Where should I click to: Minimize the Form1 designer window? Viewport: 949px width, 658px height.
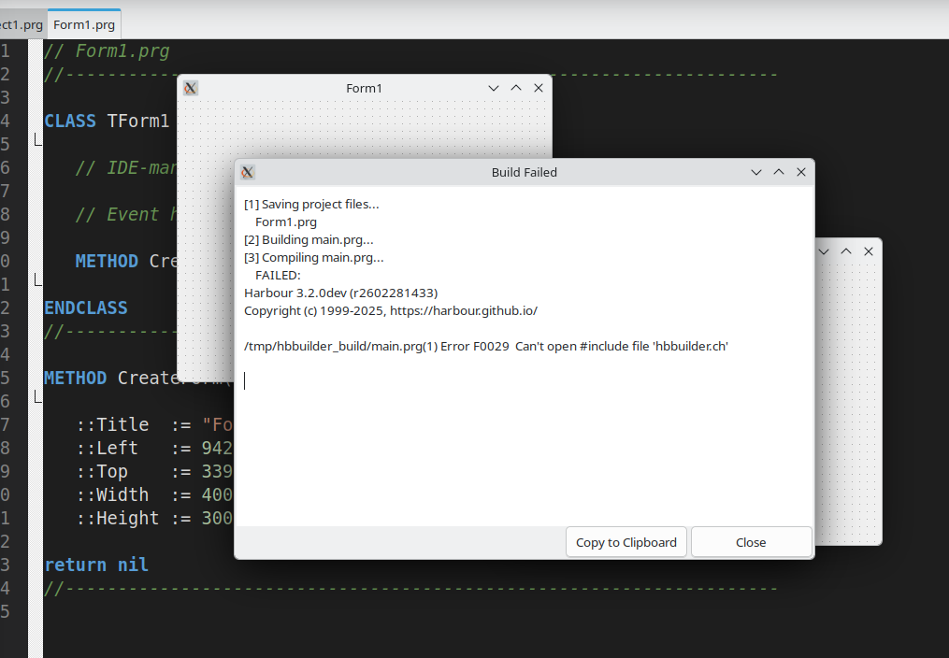494,88
